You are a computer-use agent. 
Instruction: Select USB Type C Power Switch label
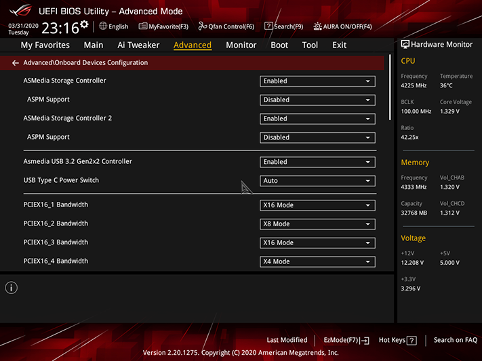[x=61, y=180]
